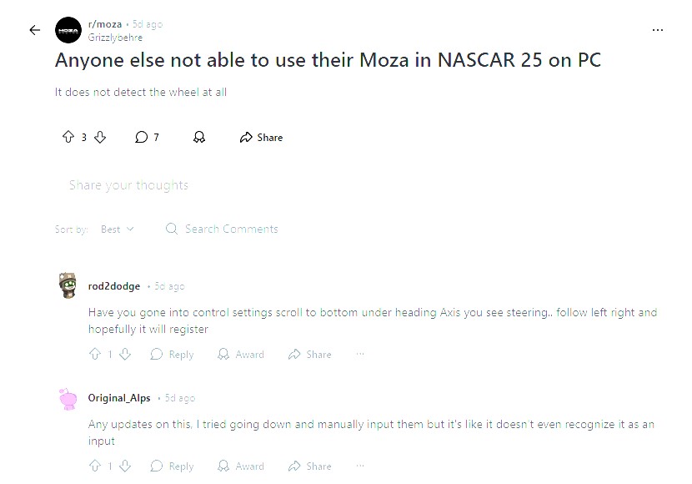This screenshot has height=484, width=692.
Task: Share Original_Alps's comment
Action: [309, 466]
